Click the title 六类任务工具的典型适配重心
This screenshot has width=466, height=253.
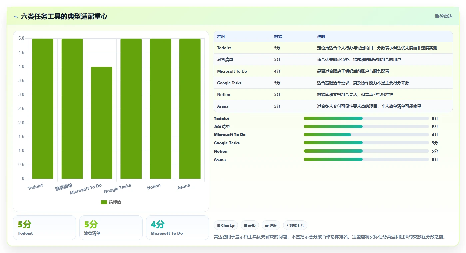[x=64, y=16]
